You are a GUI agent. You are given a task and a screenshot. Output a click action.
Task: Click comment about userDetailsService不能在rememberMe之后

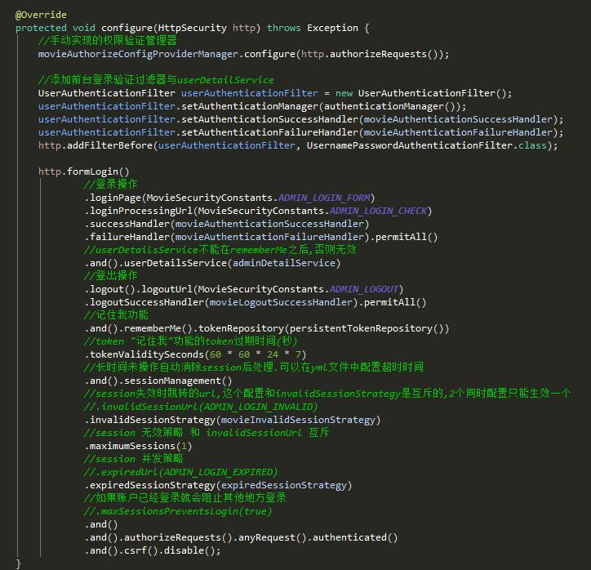[x=220, y=250]
